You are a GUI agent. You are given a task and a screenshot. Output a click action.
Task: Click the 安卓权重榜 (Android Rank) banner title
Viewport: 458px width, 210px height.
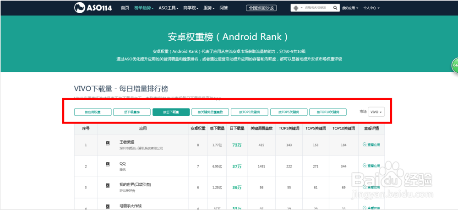228,37
